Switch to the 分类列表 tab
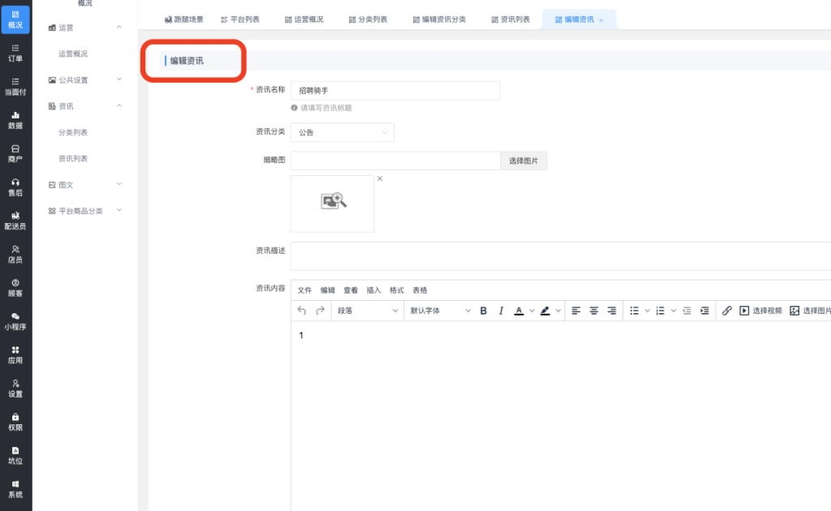Screen dimensions: 831x511 368,19
